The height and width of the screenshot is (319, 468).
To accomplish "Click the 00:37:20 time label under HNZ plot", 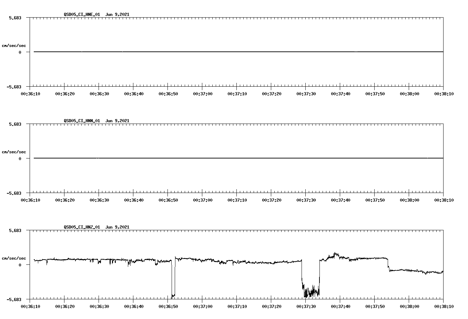I will (x=272, y=306).
